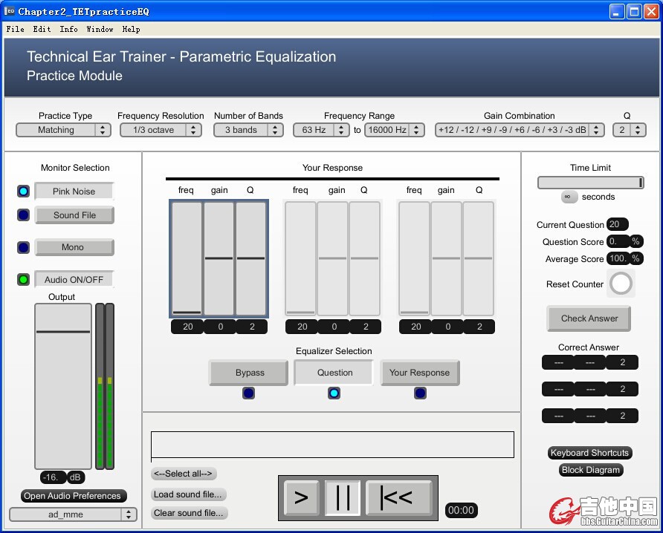Toggle the Sound File indicator light
The image size is (663, 533).
coord(24,215)
